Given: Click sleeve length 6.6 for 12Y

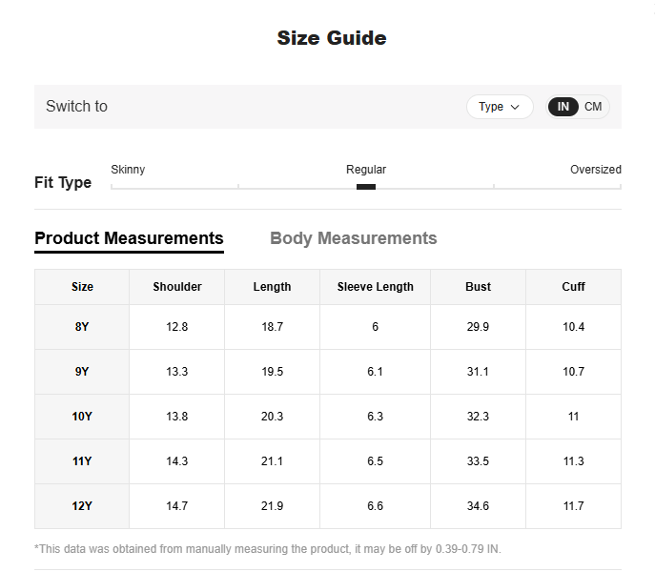Looking at the screenshot, I should coord(375,506).
